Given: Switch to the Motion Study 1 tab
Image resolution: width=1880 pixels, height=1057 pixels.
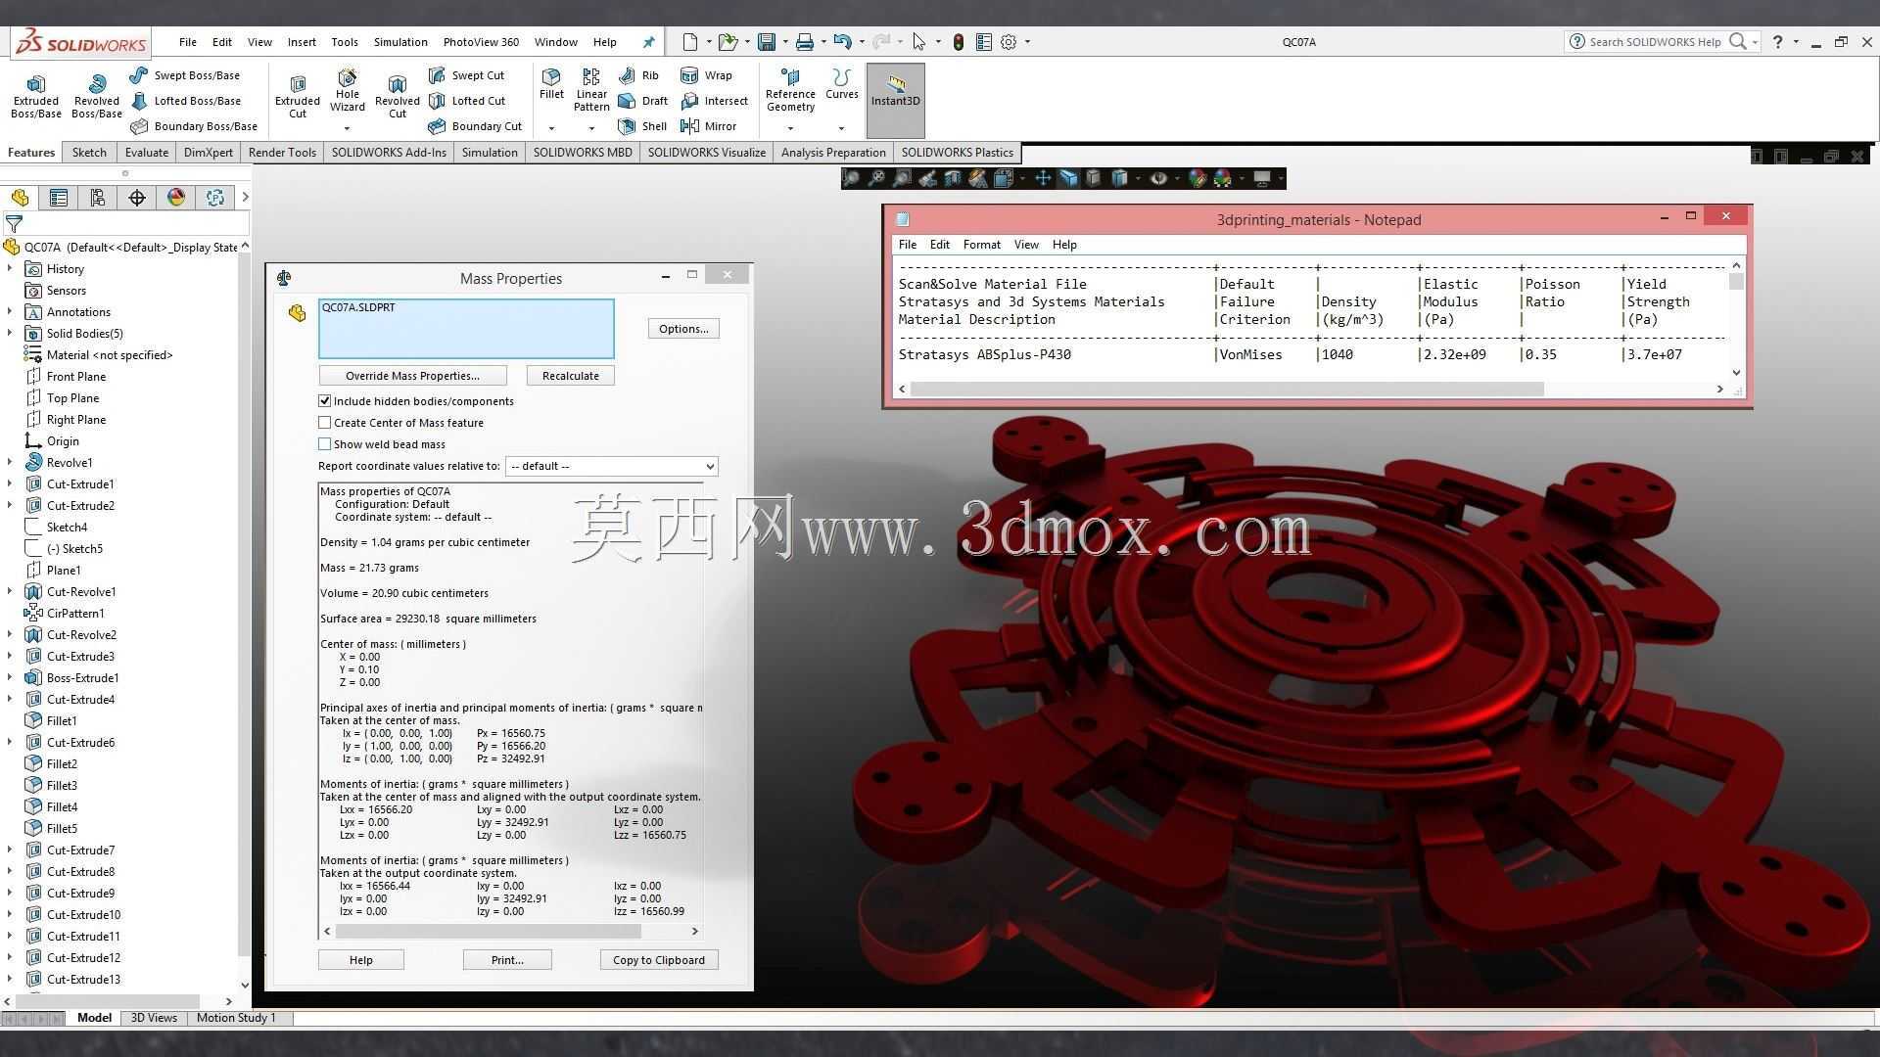Looking at the screenshot, I should [236, 1018].
